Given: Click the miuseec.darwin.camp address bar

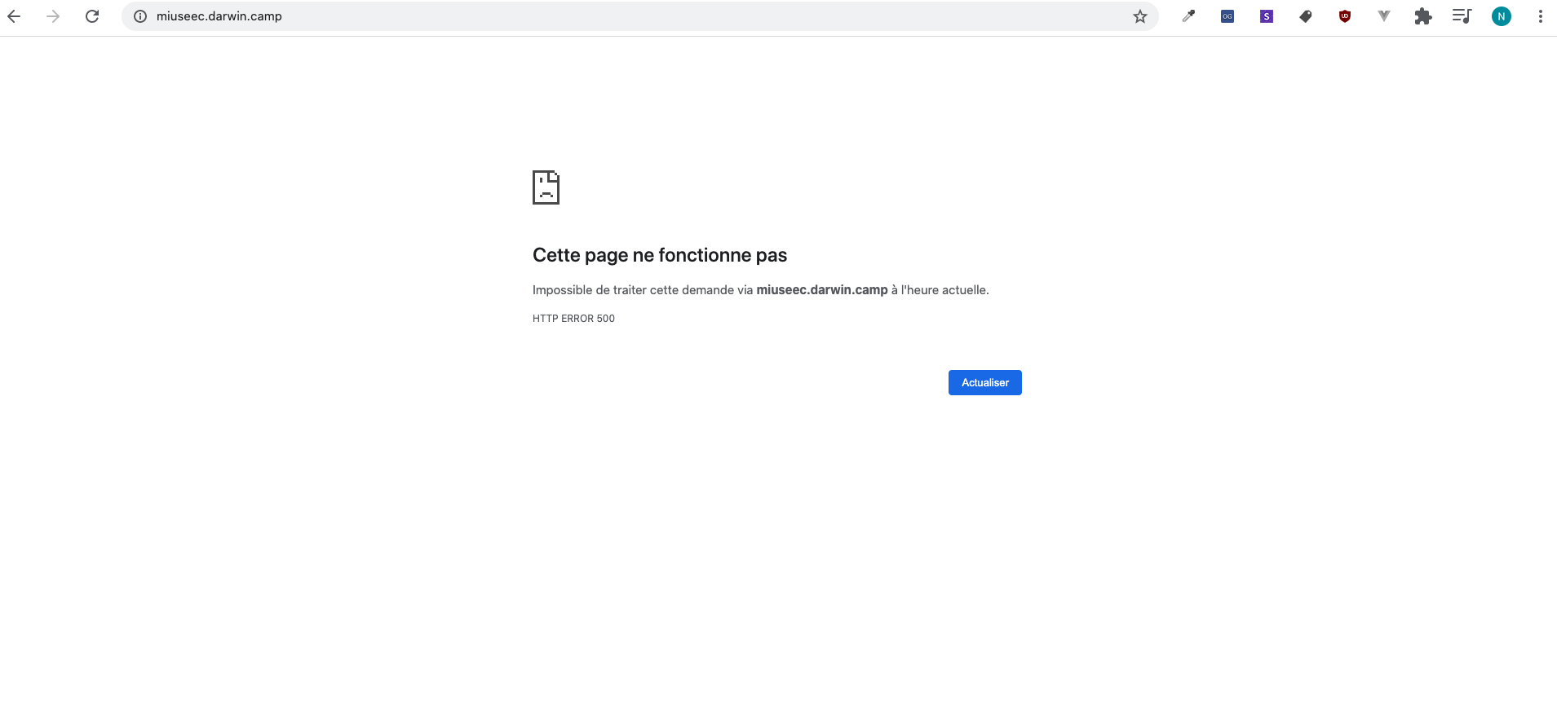Looking at the screenshot, I should click(x=571, y=16).
